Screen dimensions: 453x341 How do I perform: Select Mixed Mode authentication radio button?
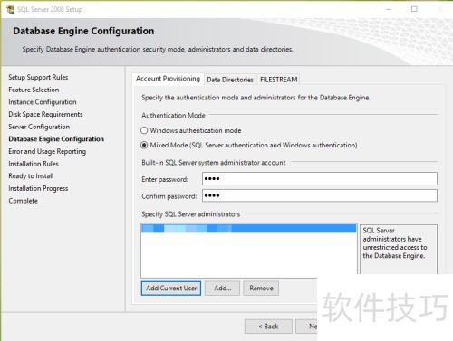coord(144,145)
